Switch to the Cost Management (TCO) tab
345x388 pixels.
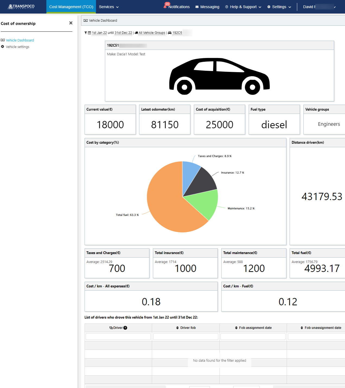click(x=71, y=7)
